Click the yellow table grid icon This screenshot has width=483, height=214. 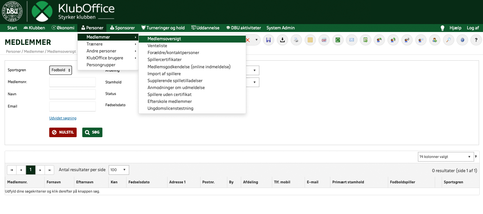310,40
